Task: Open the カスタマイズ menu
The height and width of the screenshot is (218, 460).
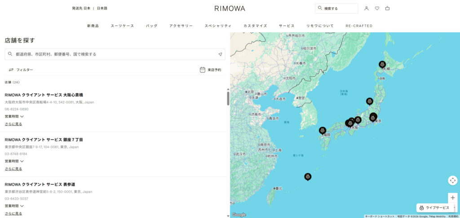Action: point(255,26)
